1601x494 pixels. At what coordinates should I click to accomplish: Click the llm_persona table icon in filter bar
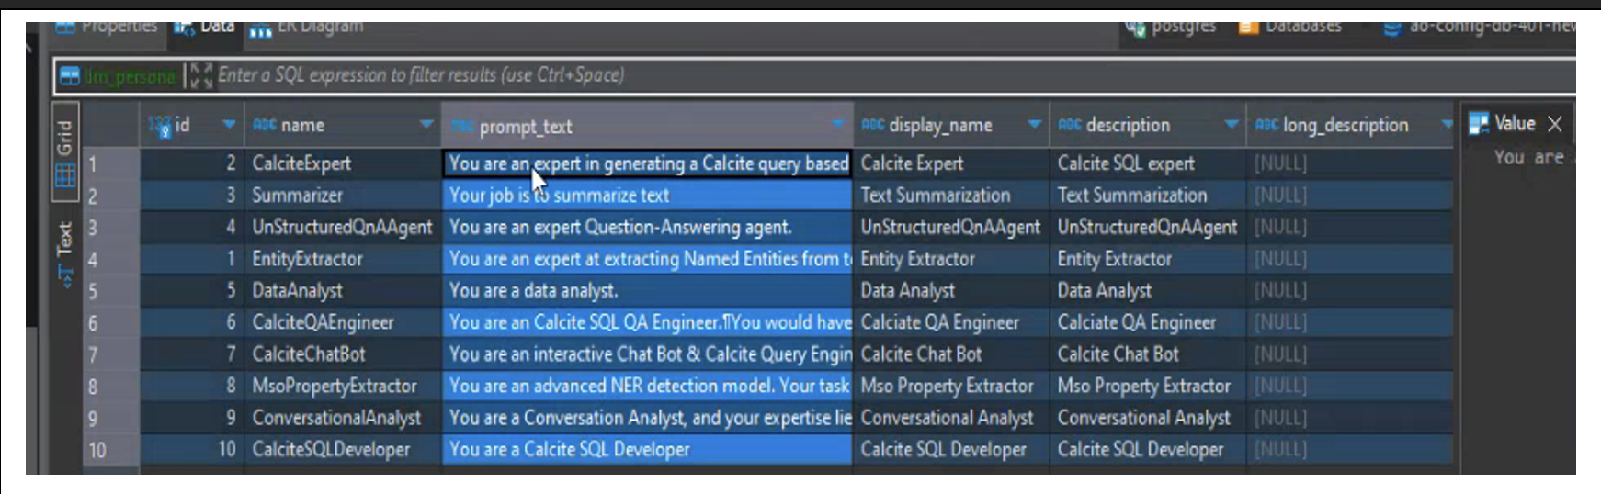click(70, 76)
